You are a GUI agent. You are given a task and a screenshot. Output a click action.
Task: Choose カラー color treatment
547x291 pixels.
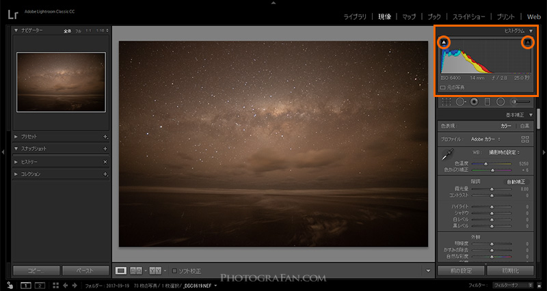click(x=506, y=126)
